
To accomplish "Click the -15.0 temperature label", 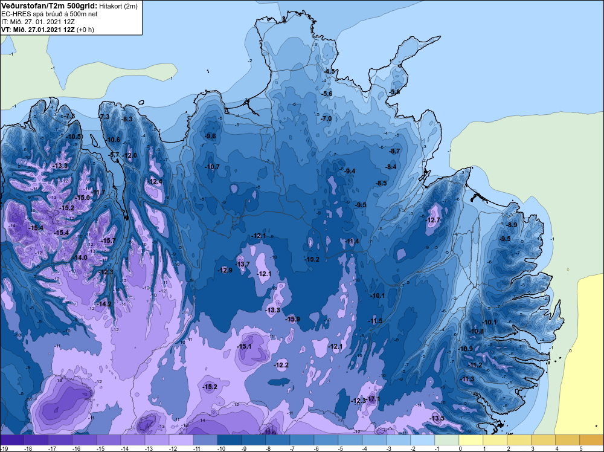I will (82, 197).
